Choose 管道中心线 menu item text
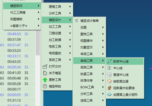Image resolution: width=152 pixels, height=106 pixels. click(121, 75)
